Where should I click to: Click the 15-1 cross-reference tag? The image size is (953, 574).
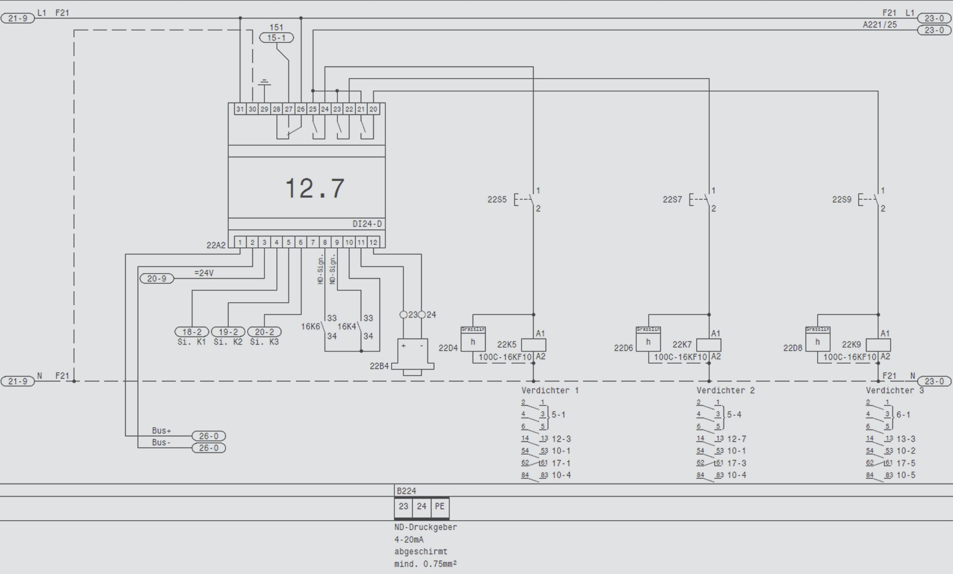point(276,38)
